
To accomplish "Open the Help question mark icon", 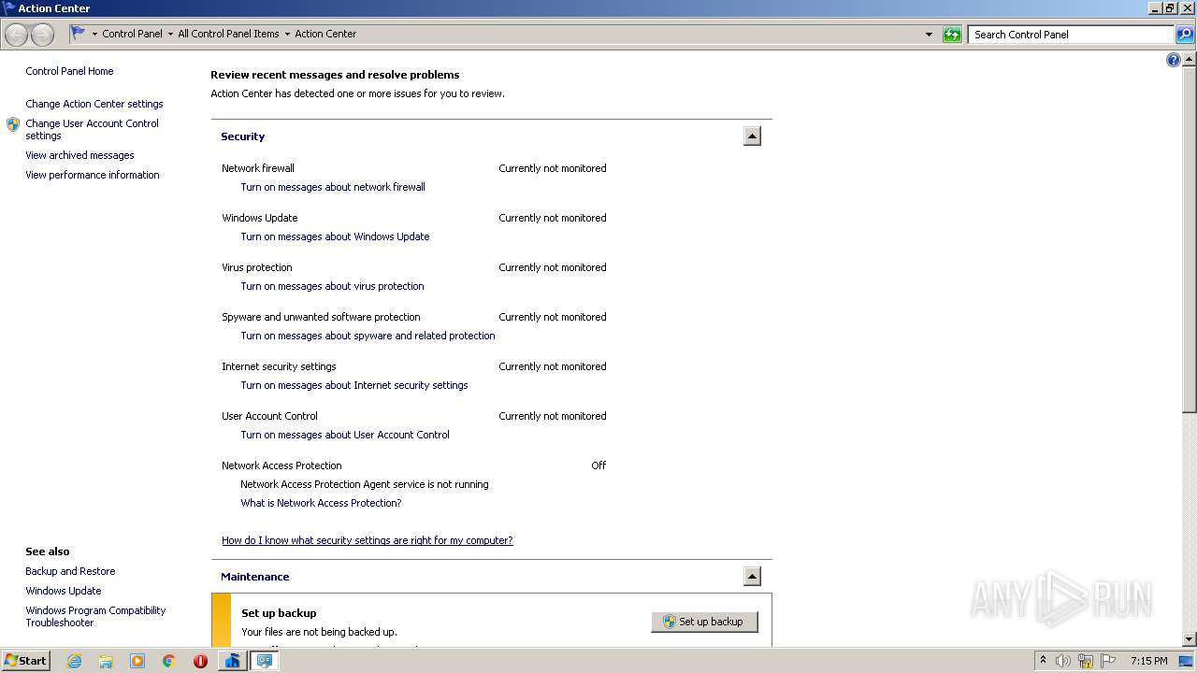I will point(1174,60).
